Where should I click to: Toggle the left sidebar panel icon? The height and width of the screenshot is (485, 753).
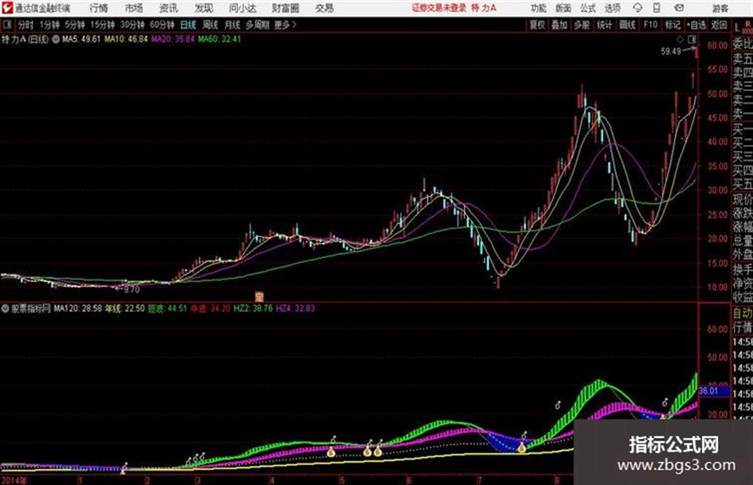[x=6, y=24]
